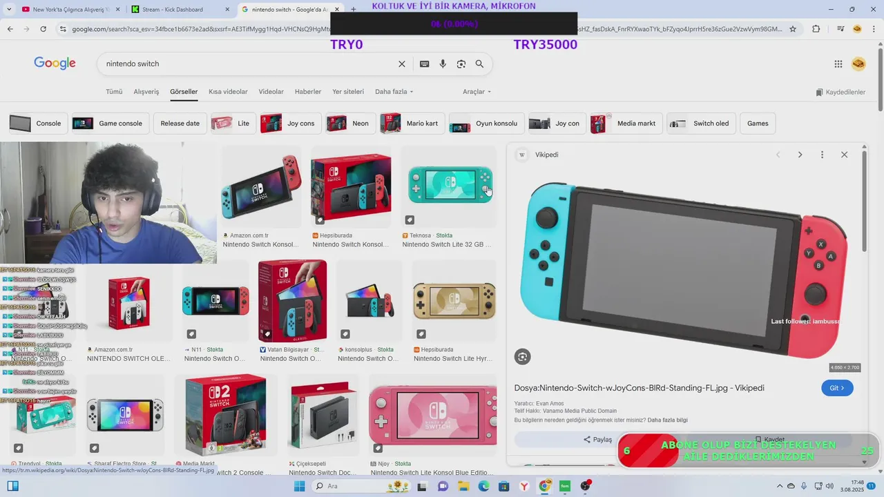
Task: Switch to the Stream - Kick Dashboard tab
Action: click(181, 10)
